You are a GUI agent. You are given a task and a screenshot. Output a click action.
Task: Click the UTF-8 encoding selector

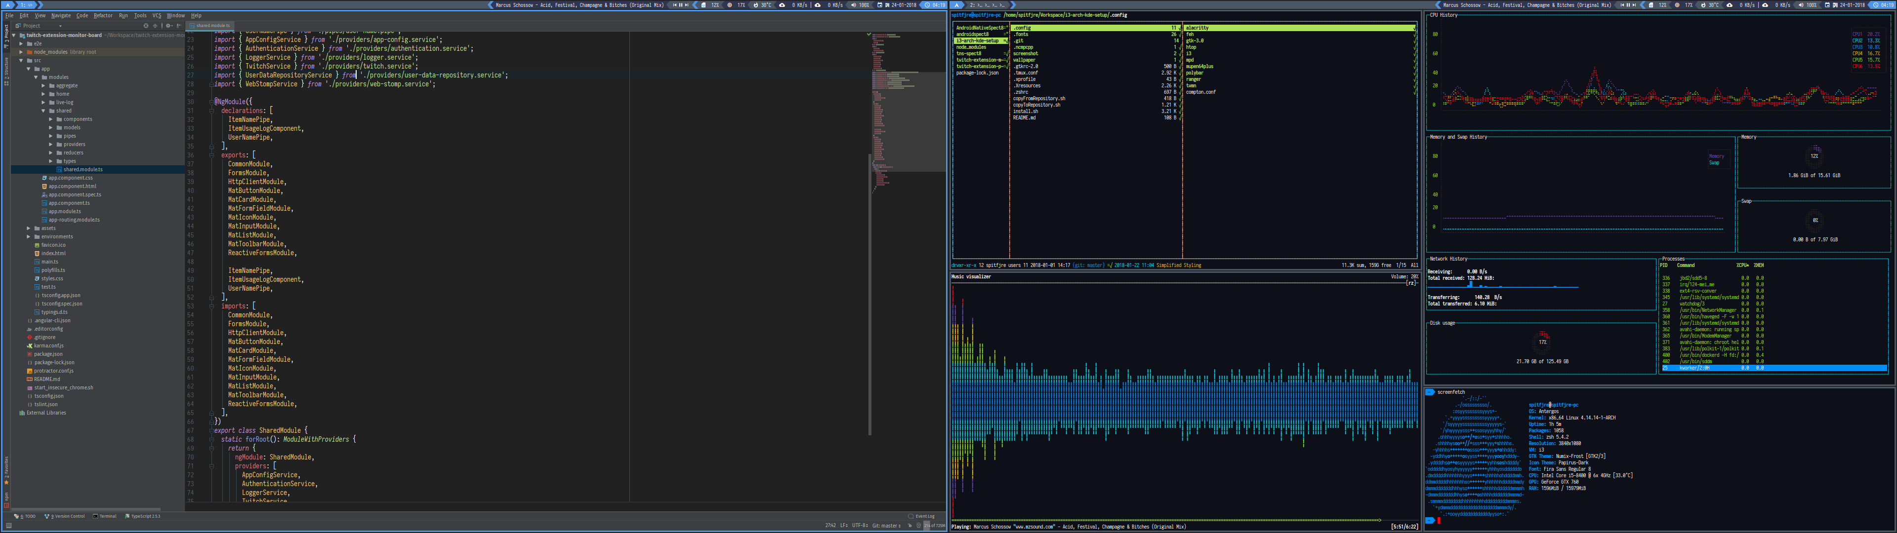click(860, 526)
